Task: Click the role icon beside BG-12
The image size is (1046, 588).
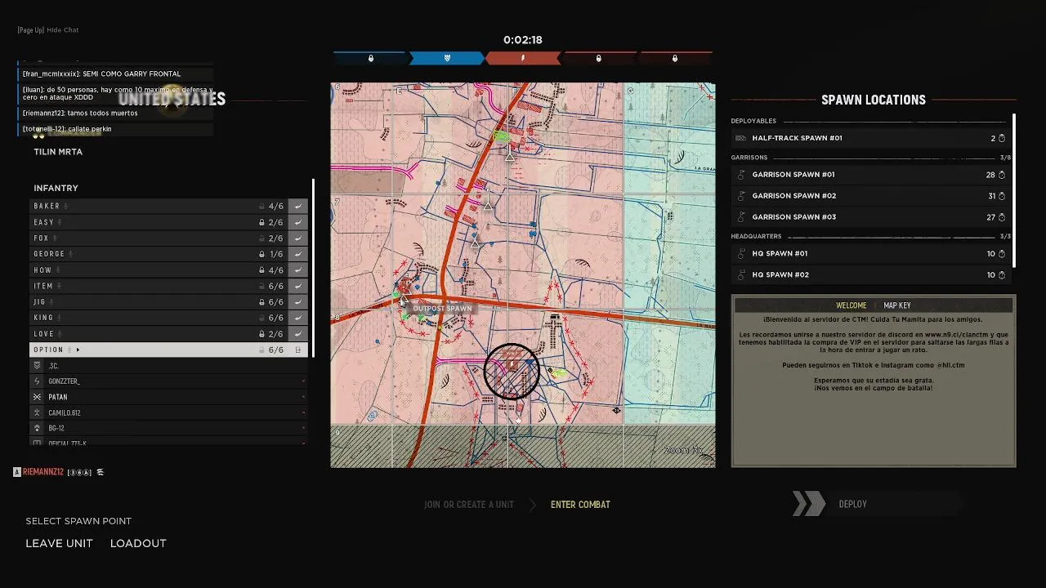Action: tap(37, 428)
